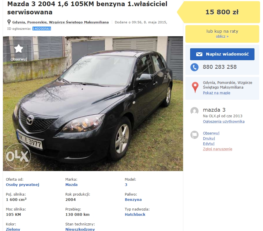Screen dimensions: 263x231
Task: Click the user avatar icon beside mazda 3
Action: [194, 111]
